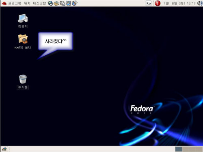The width and height of the screenshot is (203, 152).
Task: Switch to the second workspace
Action: click(x=186, y=149)
